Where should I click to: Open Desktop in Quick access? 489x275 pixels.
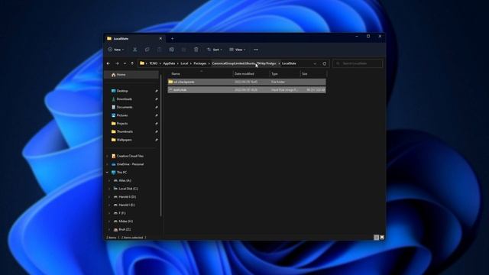point(122,91)
